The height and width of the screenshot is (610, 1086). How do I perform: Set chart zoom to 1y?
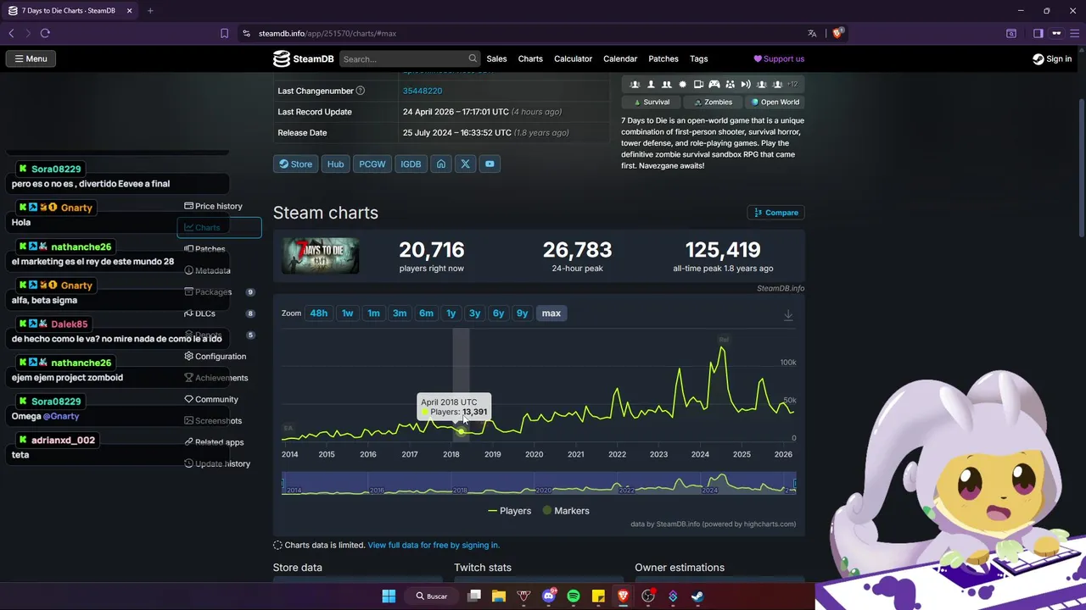[x=451, y=313]
